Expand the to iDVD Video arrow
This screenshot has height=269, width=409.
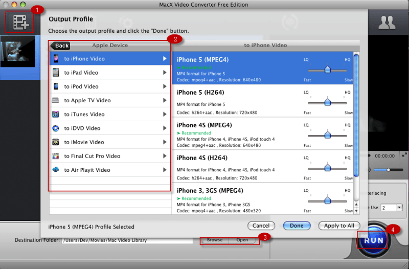[165, 128]
